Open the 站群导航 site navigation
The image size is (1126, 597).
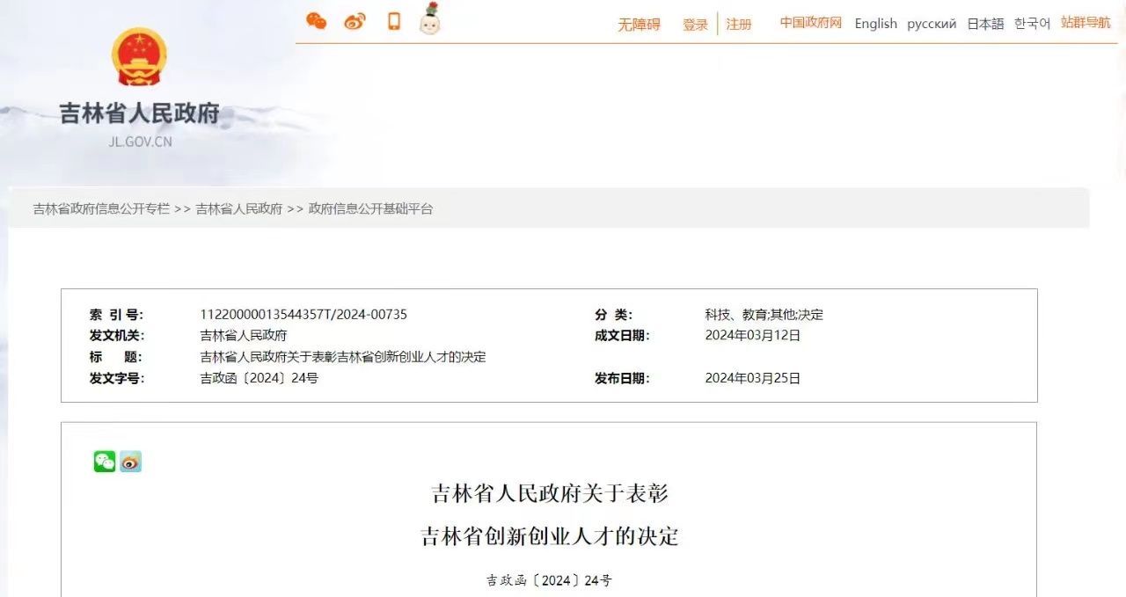click(x=1086, y=23)
